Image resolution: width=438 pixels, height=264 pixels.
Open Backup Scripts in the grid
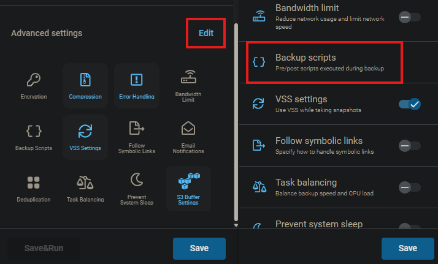coord(33,130)
